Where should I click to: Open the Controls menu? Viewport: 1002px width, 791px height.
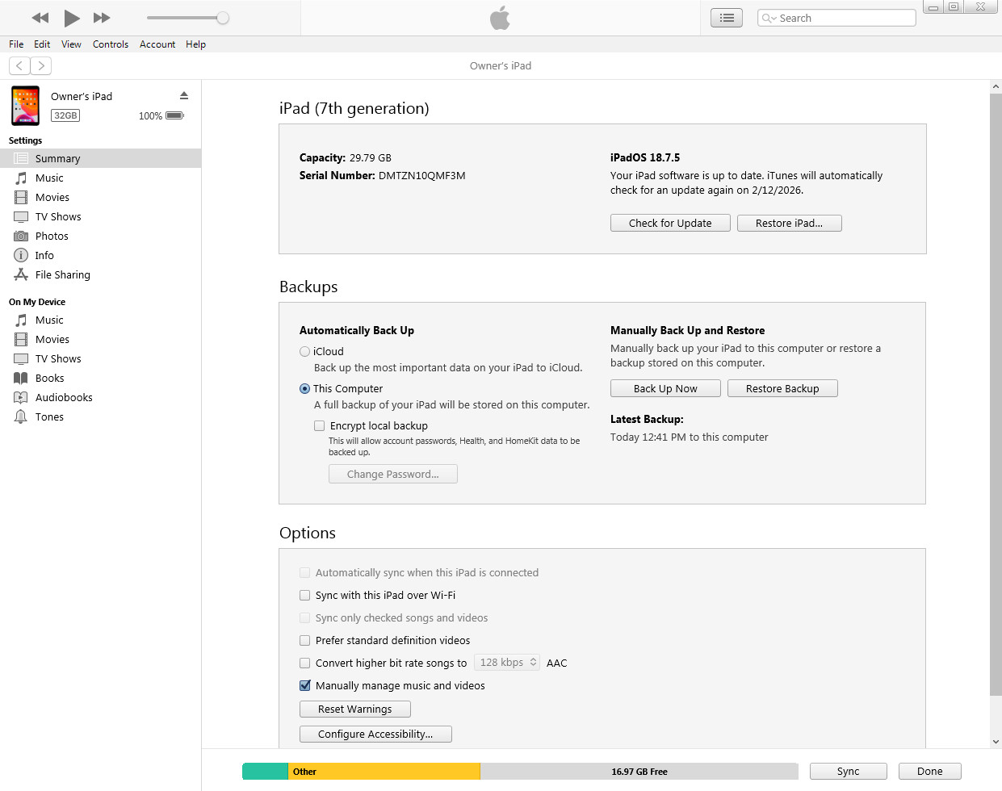(x=111, y=44)
